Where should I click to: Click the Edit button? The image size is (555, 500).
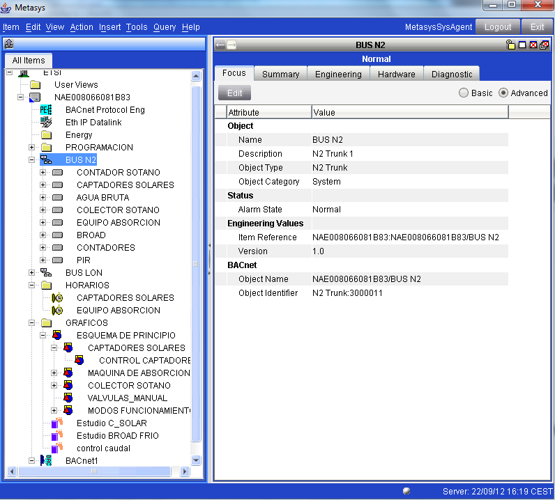[x=235, y=93]
